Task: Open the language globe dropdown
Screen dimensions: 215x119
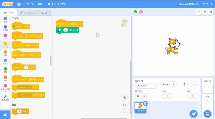Action: [20, 4]
